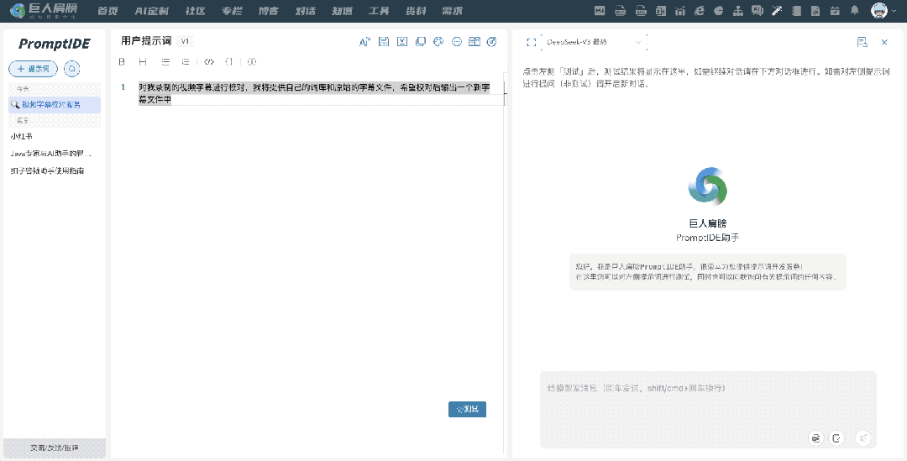Image resolution: width=907 pixels, height=461 pixels.
Task: Click the pie chart icon in top bar
Action: coord(718,10)
